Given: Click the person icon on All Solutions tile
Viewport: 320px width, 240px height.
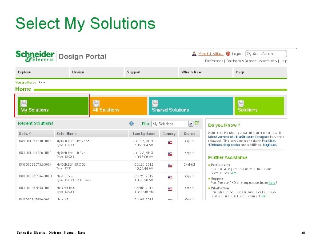Looking at the screenshot, I should (x=96, y=104).
